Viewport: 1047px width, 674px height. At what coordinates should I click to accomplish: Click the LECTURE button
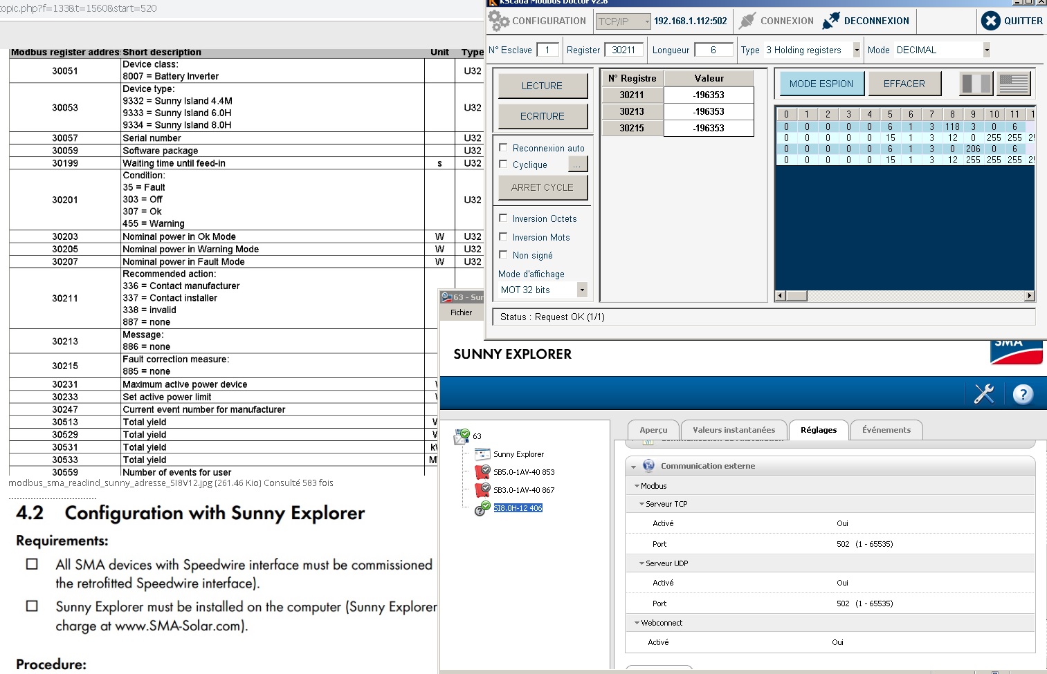(543, 86)
